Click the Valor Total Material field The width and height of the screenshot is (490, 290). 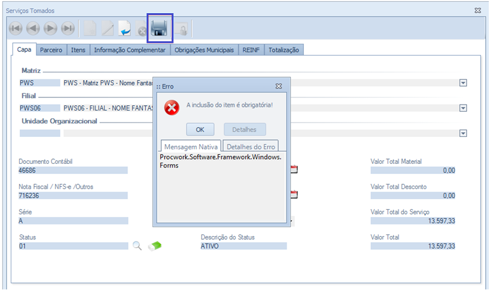[413, 170]
